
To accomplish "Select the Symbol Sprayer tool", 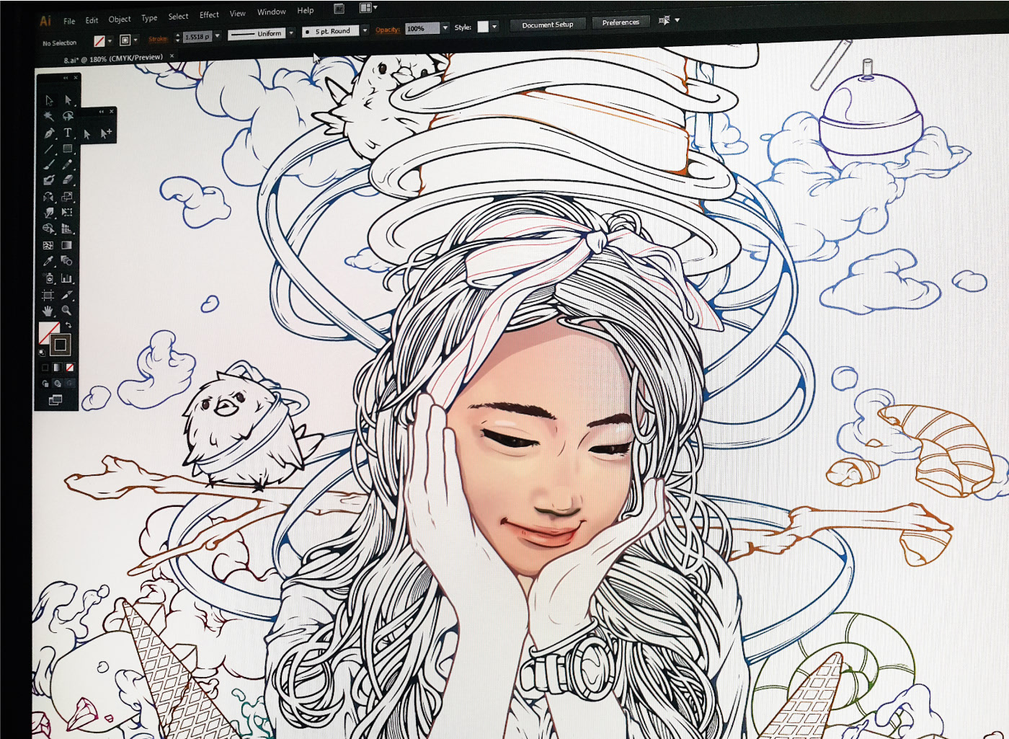I will [48, 278].
